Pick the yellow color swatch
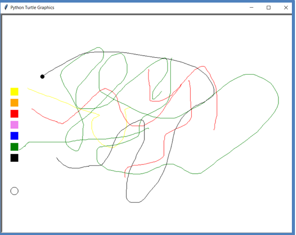 [x=14, y=92]
